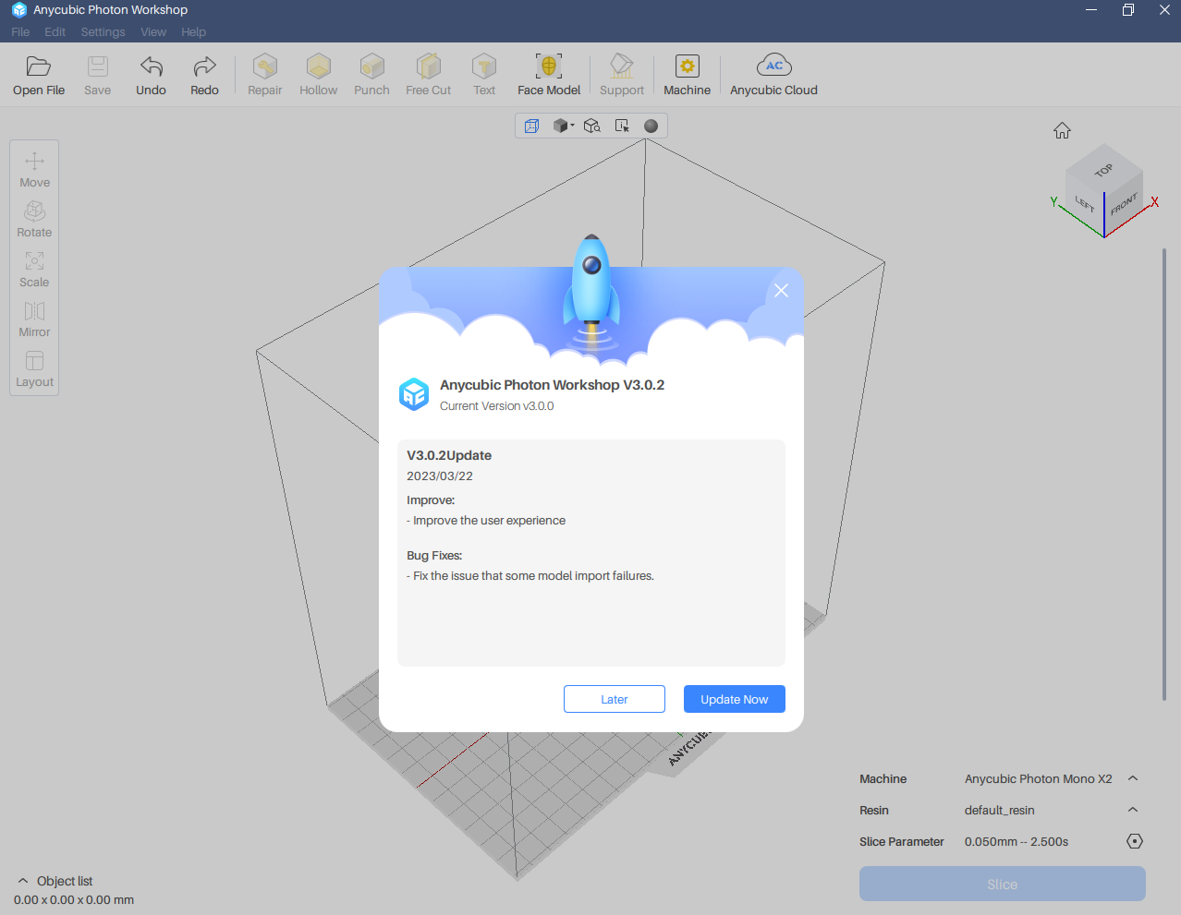This screenshot has width=1181, height=915.
Task: Toggle the blue build volume box view icon
Action: tap(531, 126)
